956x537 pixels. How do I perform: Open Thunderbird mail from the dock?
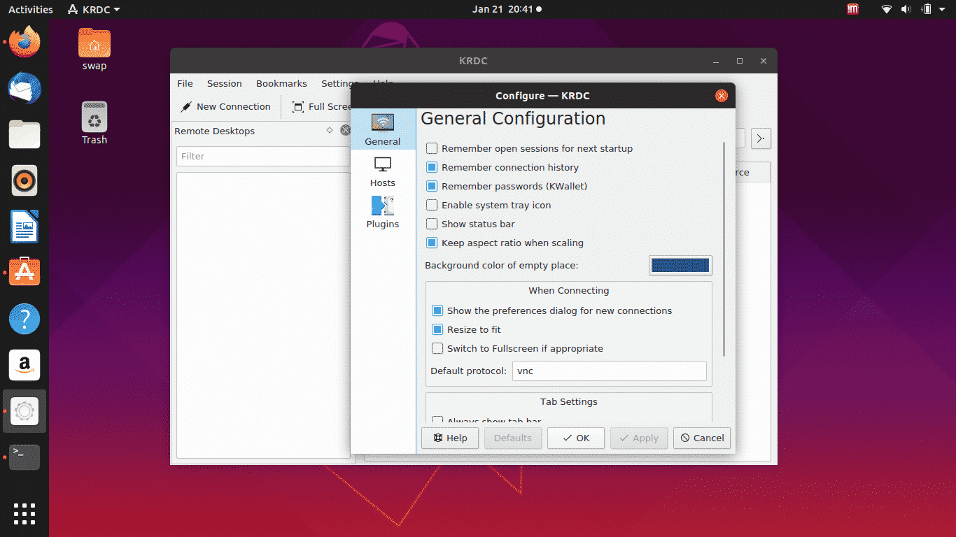[x=24, y=88]
